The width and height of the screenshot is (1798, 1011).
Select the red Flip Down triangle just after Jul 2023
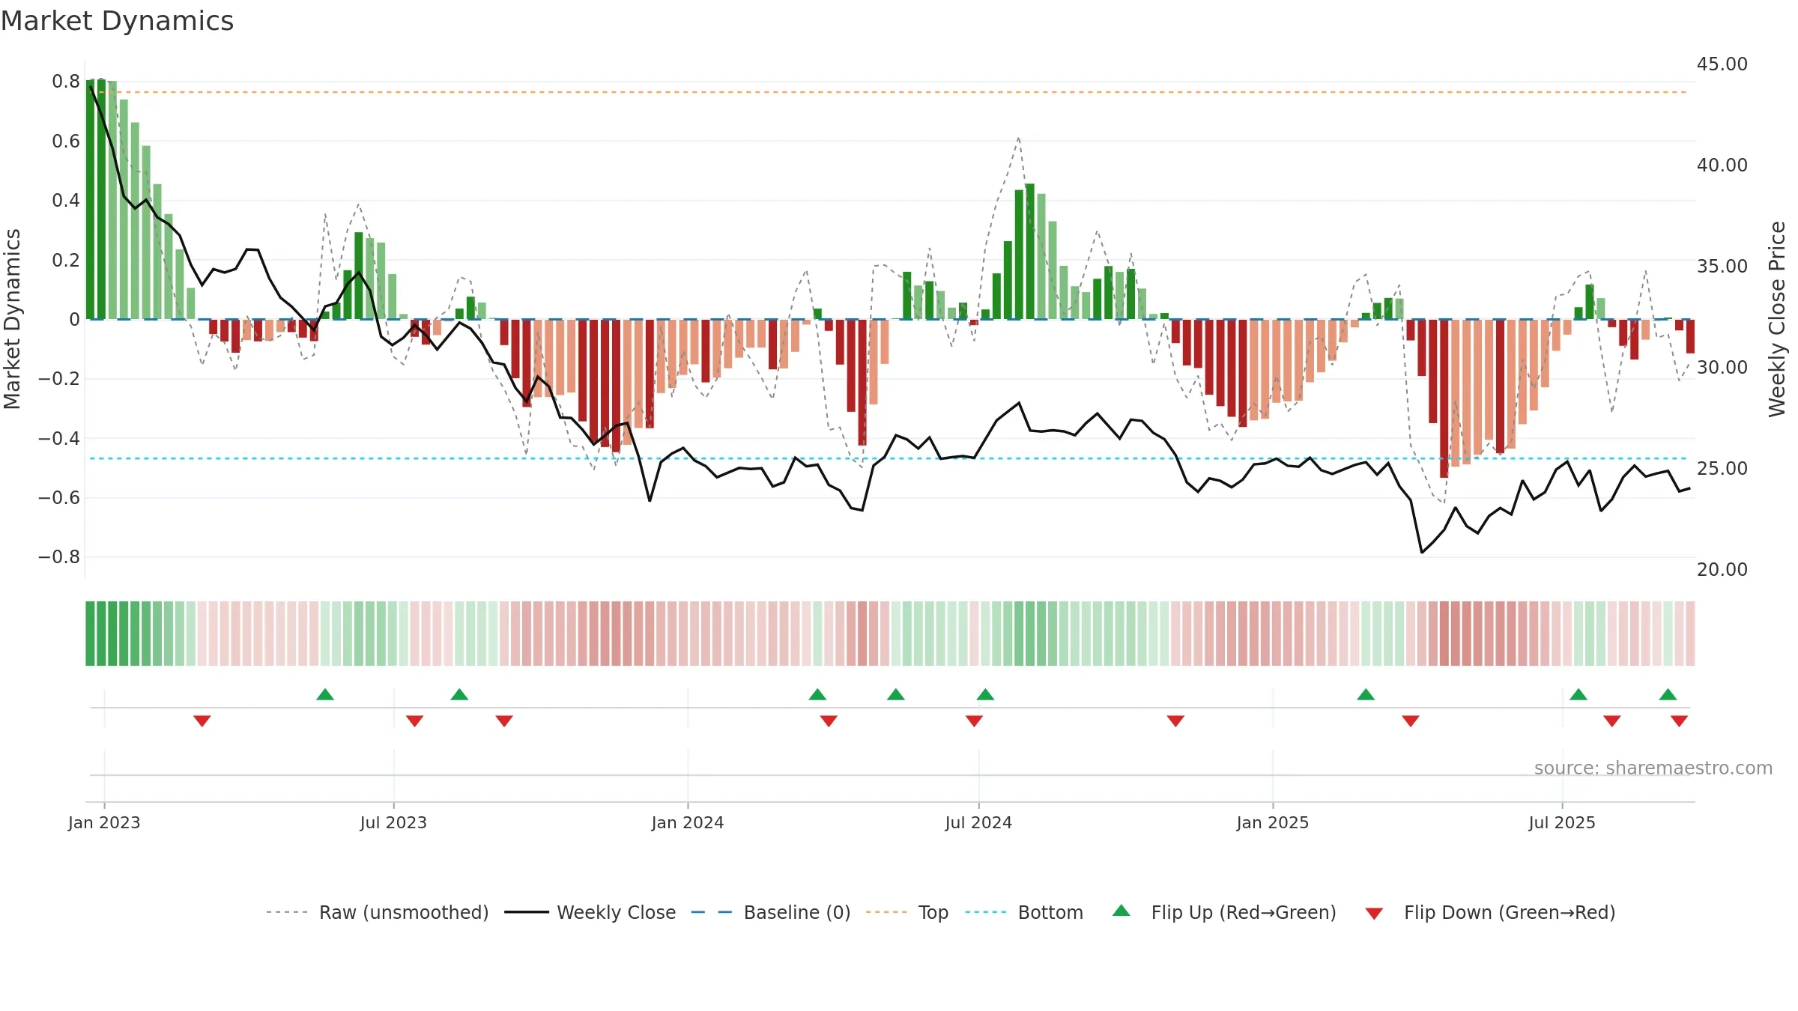[415, 721]
